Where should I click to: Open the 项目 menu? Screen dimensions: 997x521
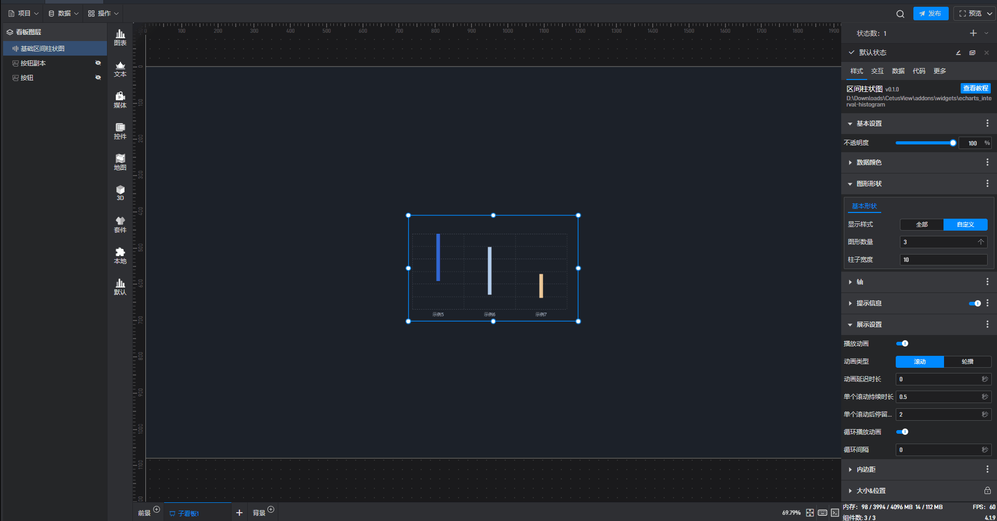click(x=23, y=14)
